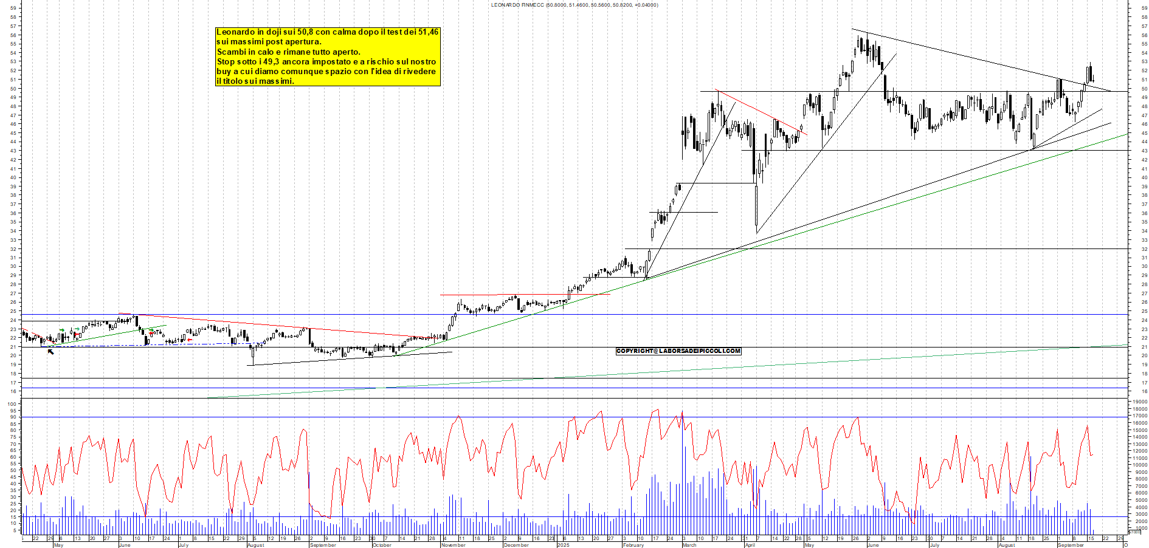This screenshot has width=1149, height=548.
Task: Click the 21 label on the left price axis
Action: pos(13,347)
